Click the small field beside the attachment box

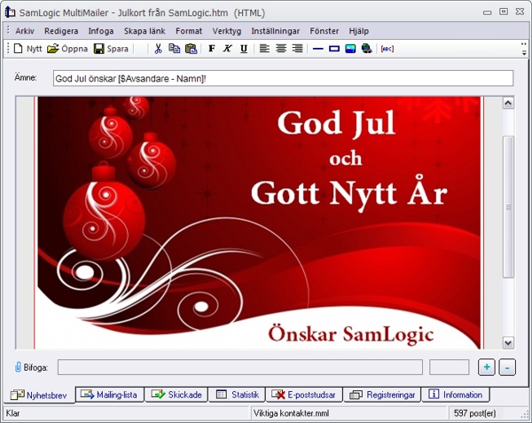tap(450, 367)
